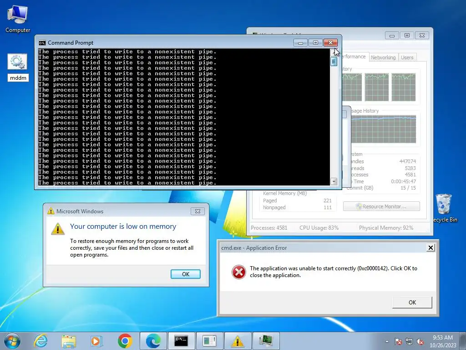Open Microsoft Edge from the taskbar
This screenshot has height=350, width=466.
tap(153, 341)
